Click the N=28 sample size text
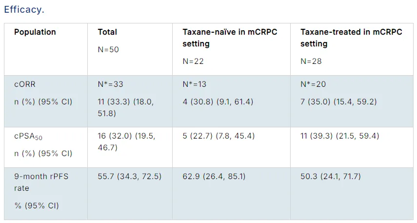The image size is (417, 223). 311,61
